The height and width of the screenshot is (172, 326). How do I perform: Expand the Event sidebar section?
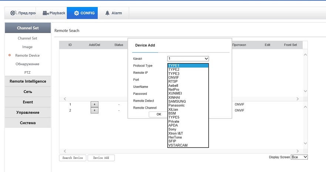coord(28,102)
